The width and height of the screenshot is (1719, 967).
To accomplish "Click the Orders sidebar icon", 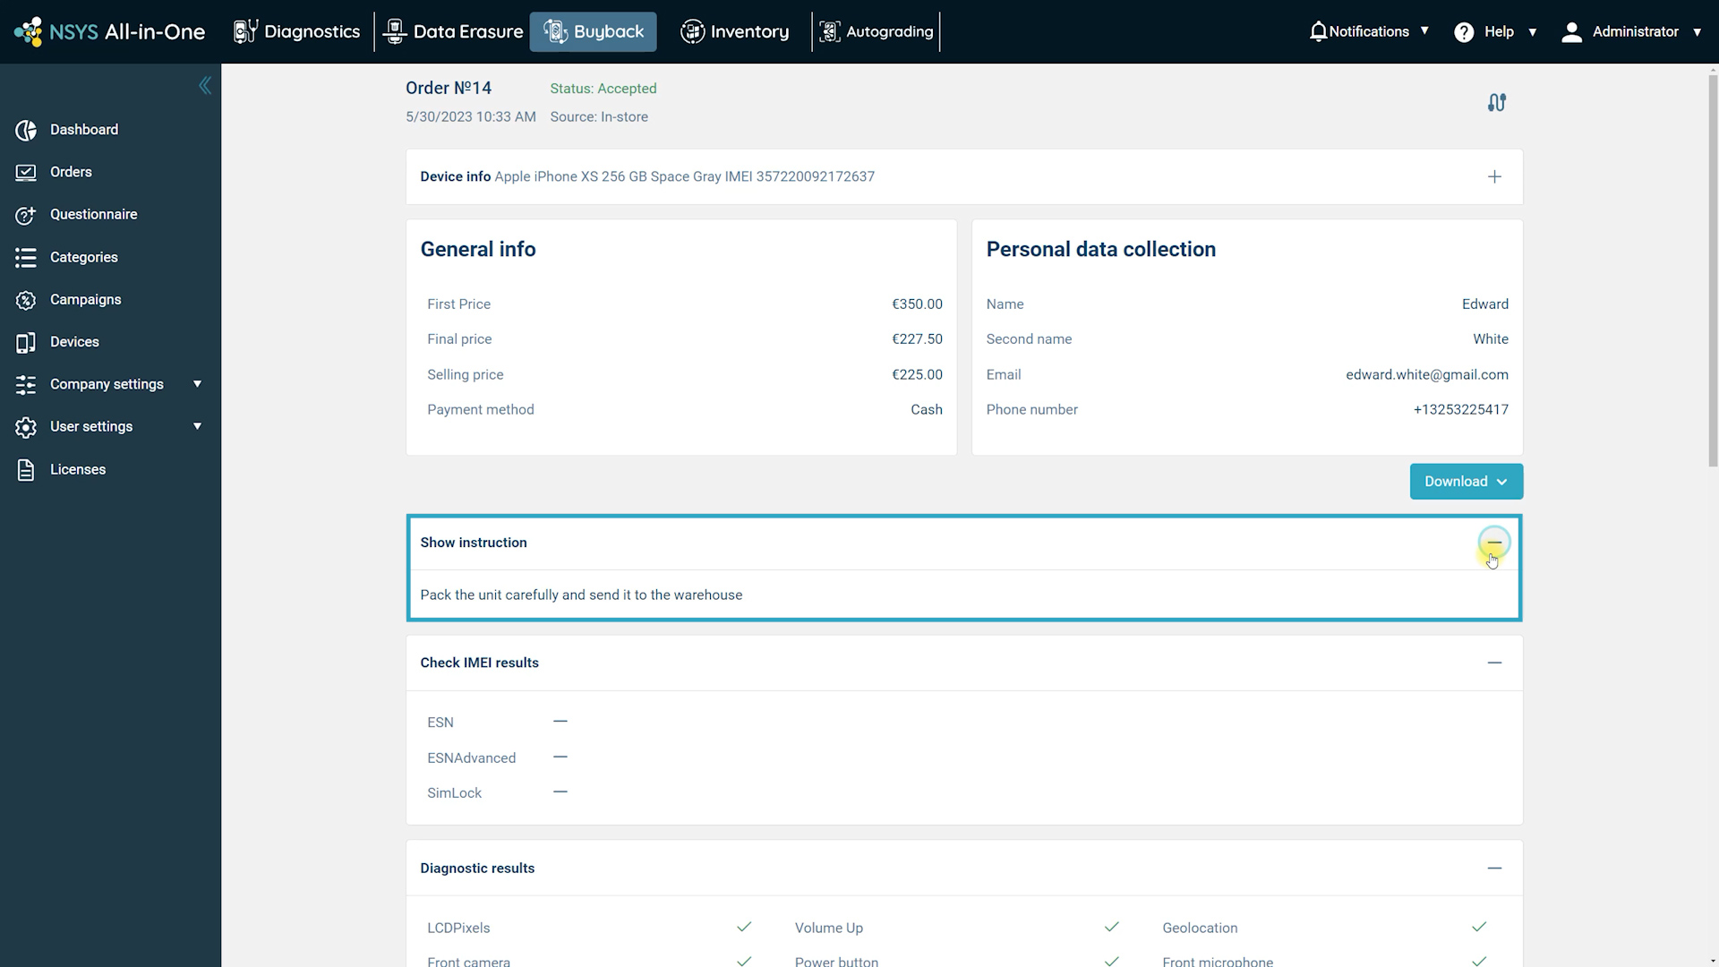I will [x=26, y=172].
